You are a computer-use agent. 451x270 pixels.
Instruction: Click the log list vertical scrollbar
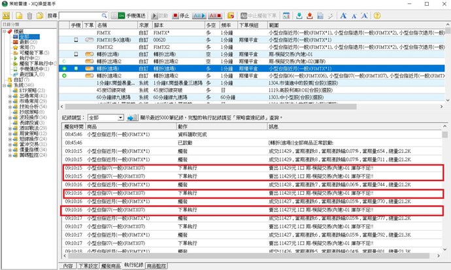pyautogui.click(x=446, y=196)
